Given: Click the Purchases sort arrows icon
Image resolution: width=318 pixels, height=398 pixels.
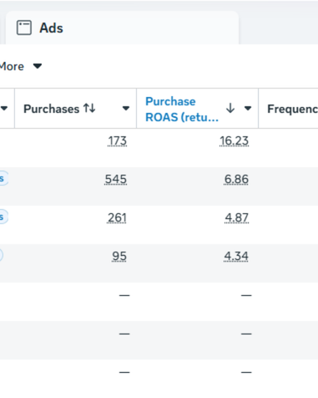Looking at the screenshot, I should pyautogui.click(x=89, y=108).
